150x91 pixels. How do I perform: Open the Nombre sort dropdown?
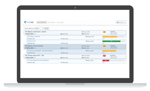click(39, 28)
